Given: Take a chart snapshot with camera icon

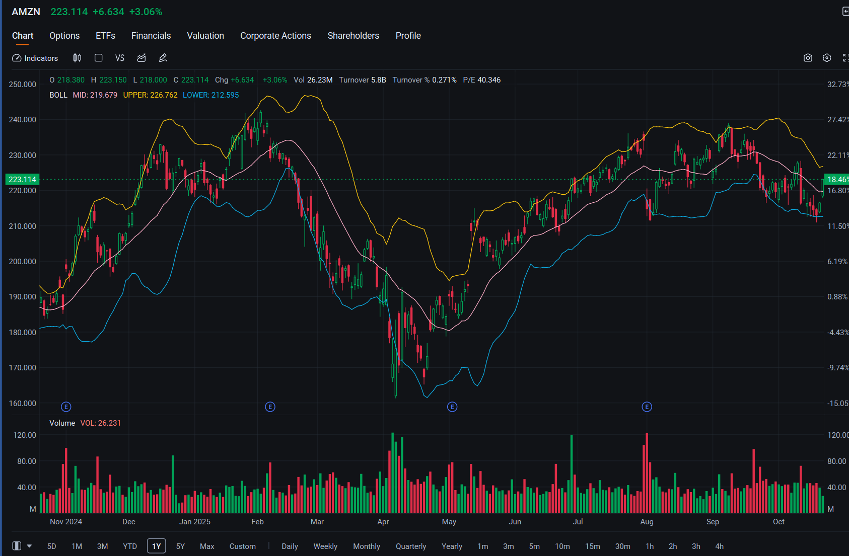Looking at the screenshot, I should point(808,58).
